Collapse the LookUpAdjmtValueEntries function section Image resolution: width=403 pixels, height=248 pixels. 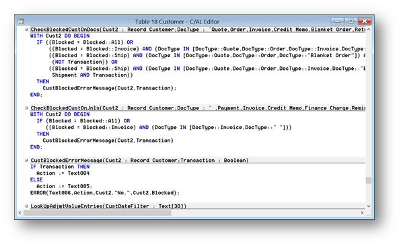point(26,206)
